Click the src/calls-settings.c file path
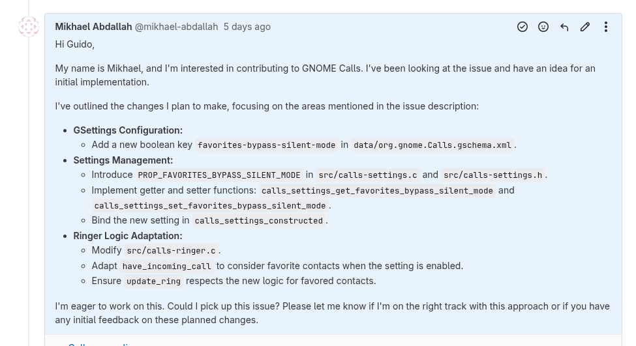The image size is (636, 346). tap(368, 175)
